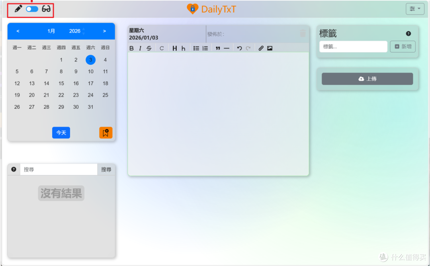The height and width of the screenshot is (266, 430).
Task: Insert an image with picture icon
Action: (270, 48)
